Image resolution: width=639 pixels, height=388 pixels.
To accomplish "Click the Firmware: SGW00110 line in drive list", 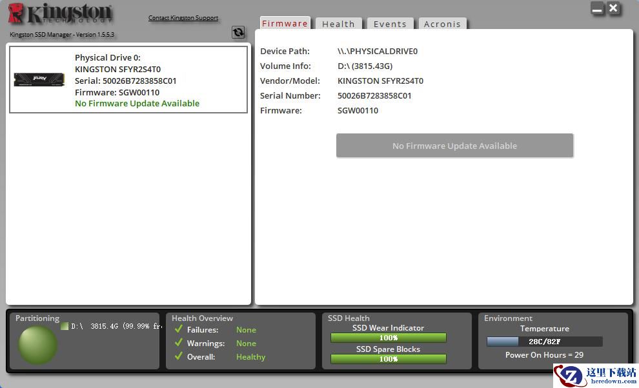I will pos(117,92).
